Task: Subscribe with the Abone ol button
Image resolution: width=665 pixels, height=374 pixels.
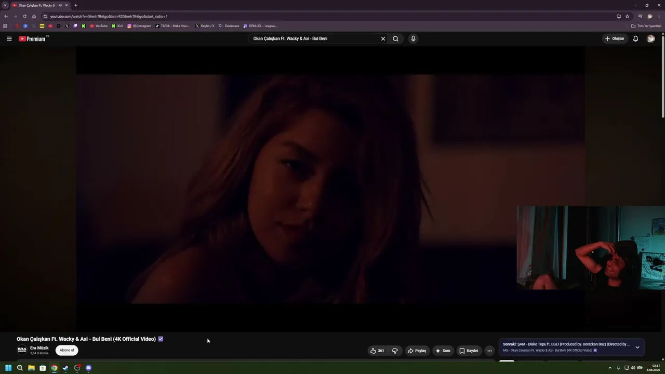Action: pyautogui.click(x=66, y=350)
